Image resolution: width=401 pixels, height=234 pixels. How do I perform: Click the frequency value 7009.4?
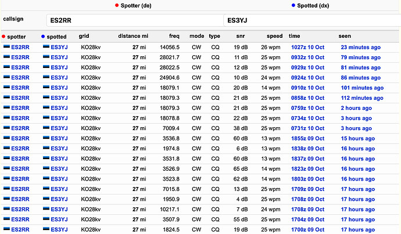[171, 128]
